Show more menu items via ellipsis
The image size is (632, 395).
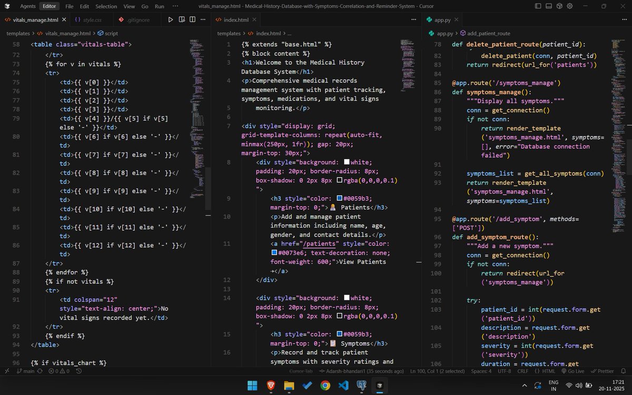(x=175, y=6)
